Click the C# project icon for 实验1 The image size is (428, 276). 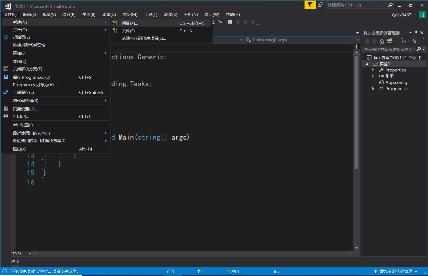[x=375, y=64]
